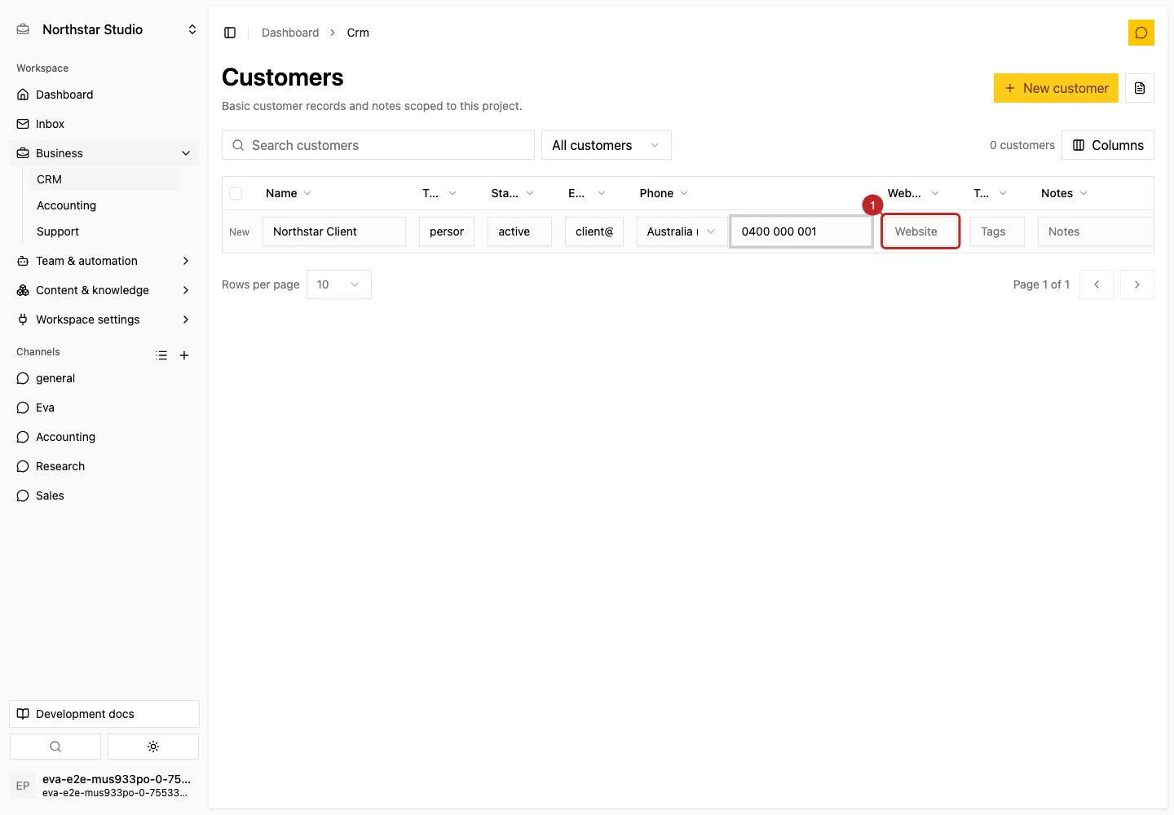Open Support submenu item
This screenshot has height=815, width=1174.
click(104, 231)
